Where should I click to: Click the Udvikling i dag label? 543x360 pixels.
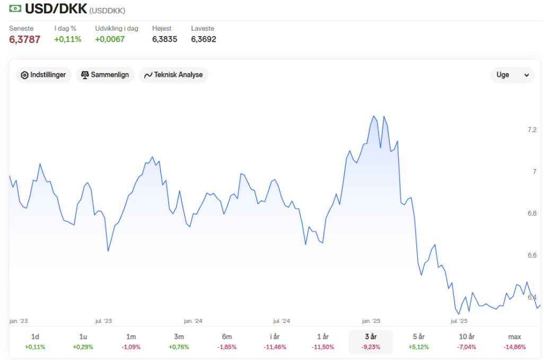point(117,29)
